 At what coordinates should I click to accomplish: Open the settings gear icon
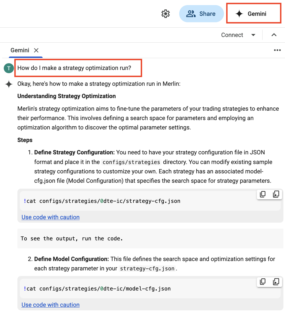point(166,14)
